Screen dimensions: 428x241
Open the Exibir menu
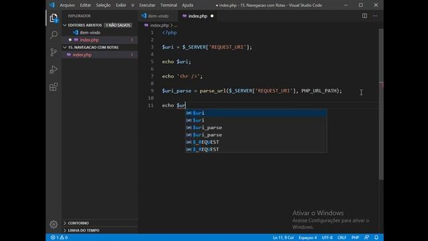(x=121, y=5)
